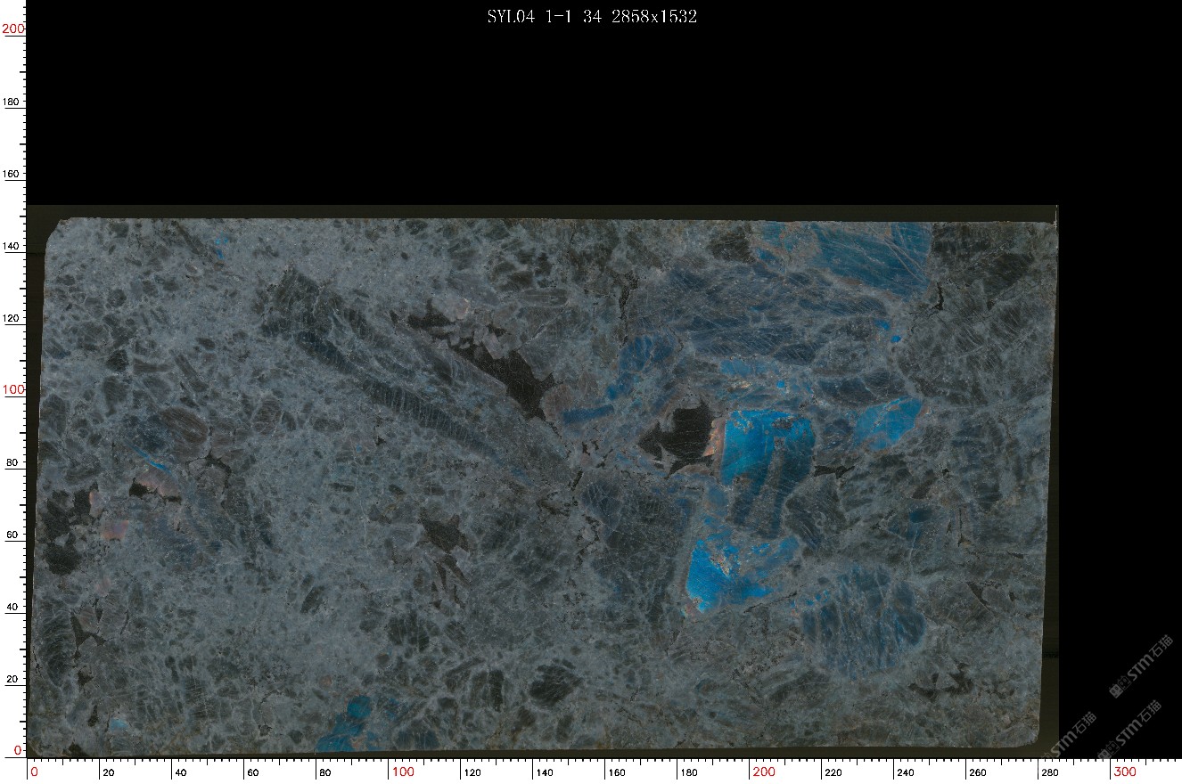Image resolution: width=1182 pixels, height=784 pixels.
Task: Click the red 100 mark on the horizontal ruler
Action: pyautogui.click(x=403, y=772)
